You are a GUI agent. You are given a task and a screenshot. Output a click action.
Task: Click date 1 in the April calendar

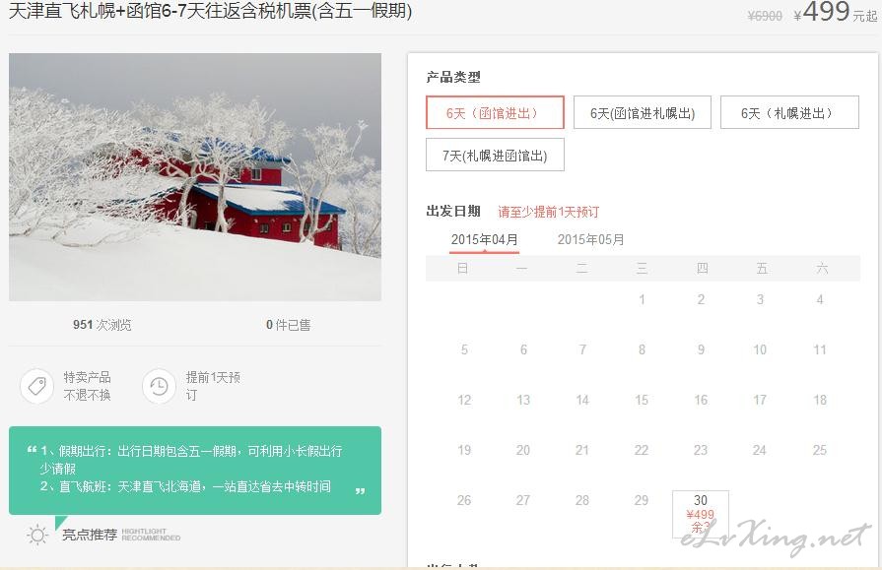coord(642,299)
